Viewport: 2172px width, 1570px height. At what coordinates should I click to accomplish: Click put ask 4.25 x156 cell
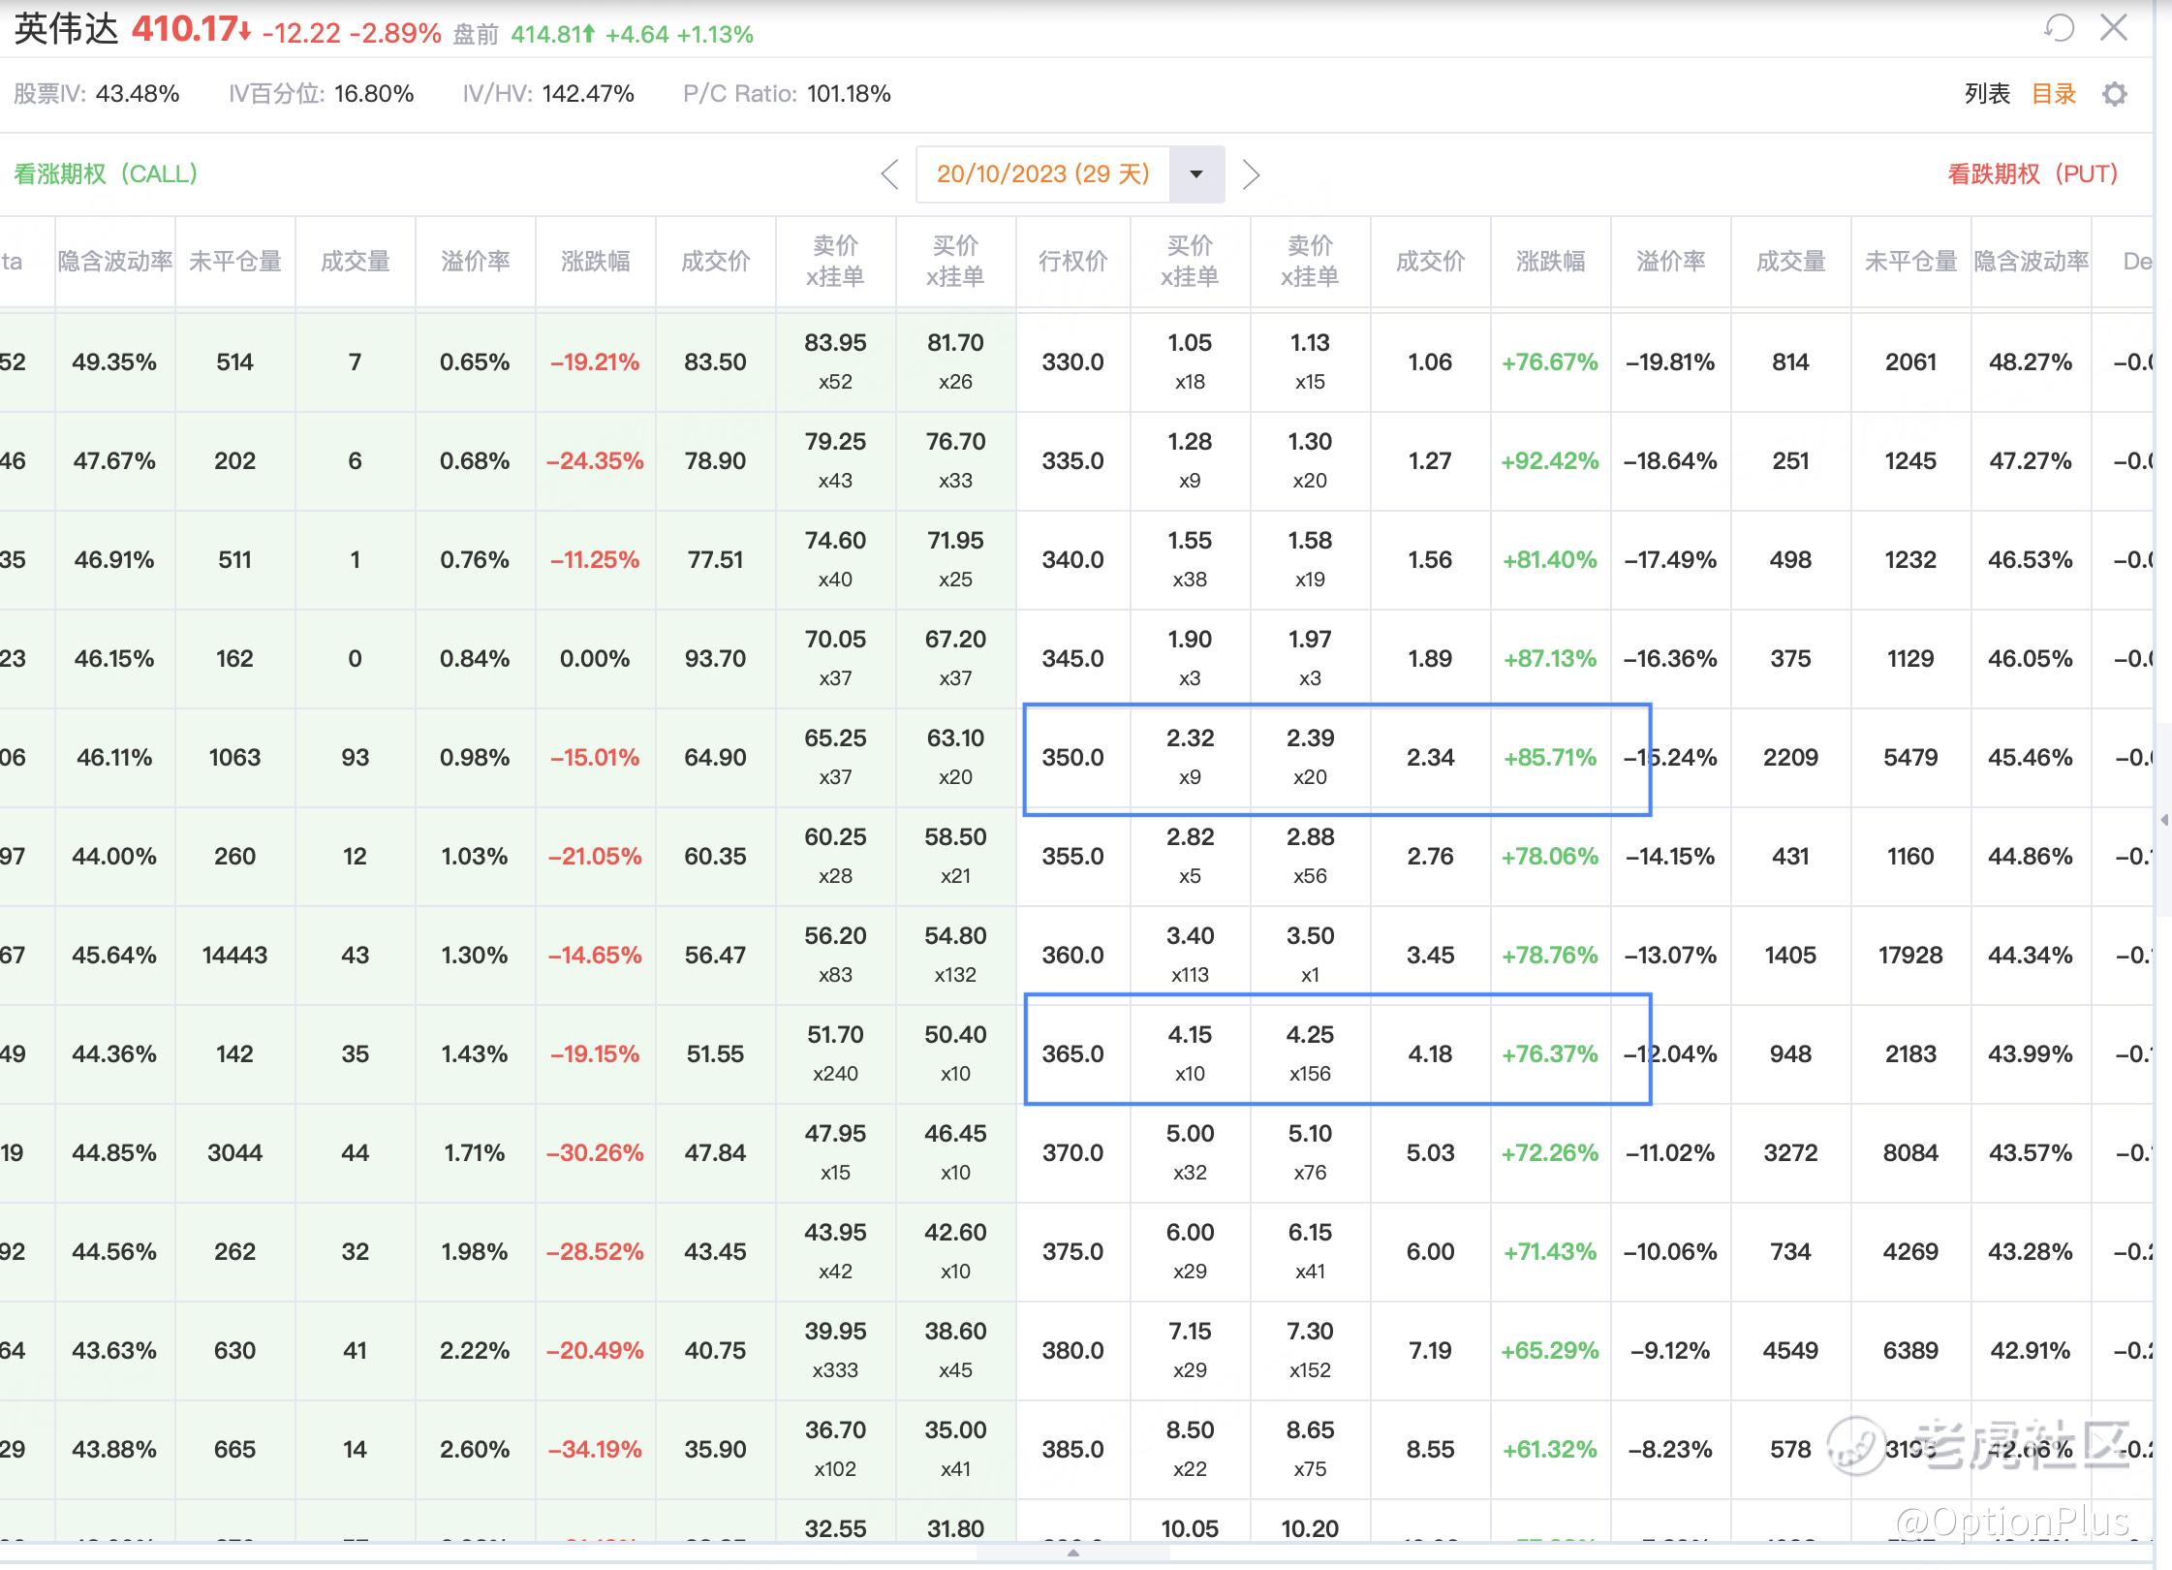(1311, 1054)
